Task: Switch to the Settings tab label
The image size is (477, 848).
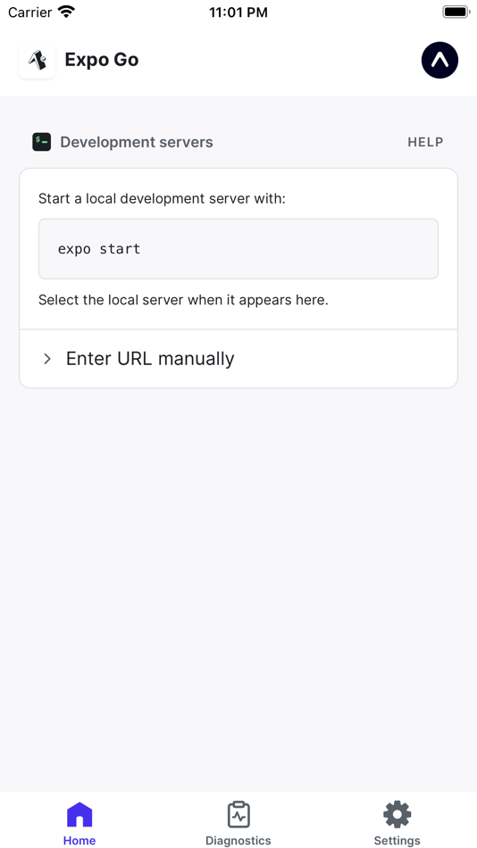Action: tap(397, 841)
